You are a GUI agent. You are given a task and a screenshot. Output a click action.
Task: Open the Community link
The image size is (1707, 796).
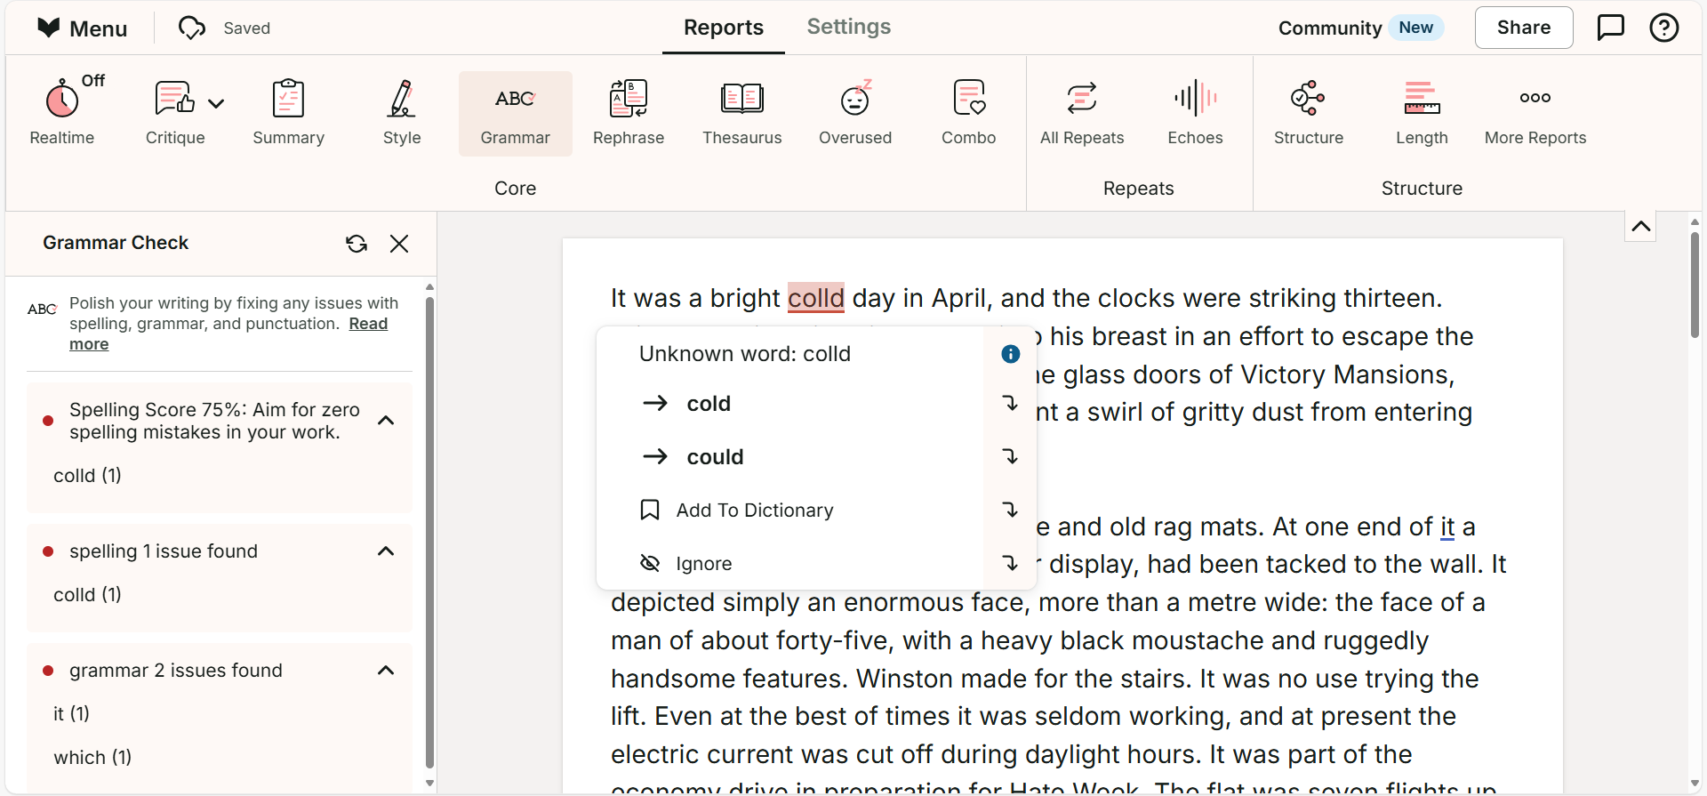coord(1330,28)
